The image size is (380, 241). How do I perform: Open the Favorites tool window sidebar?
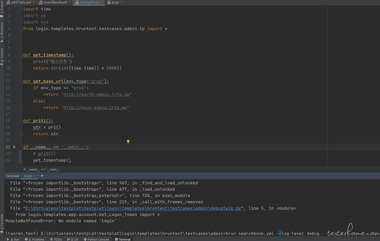2,224
